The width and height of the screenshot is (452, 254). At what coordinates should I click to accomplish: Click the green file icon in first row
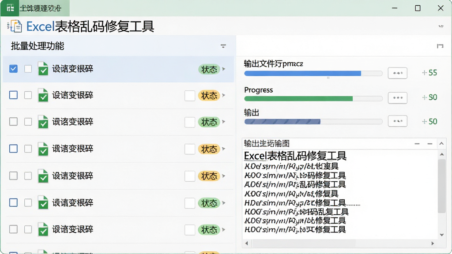pos(43,69)
